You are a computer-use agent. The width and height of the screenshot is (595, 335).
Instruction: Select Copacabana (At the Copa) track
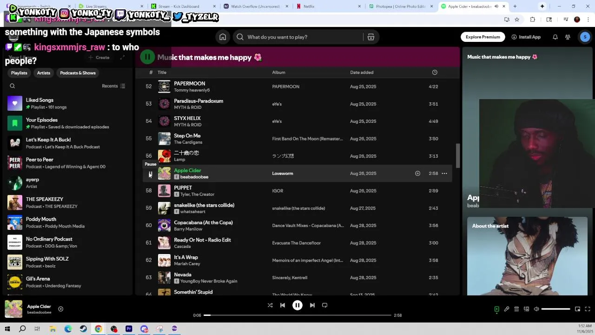pyautogui.click(x=203, y=222)
